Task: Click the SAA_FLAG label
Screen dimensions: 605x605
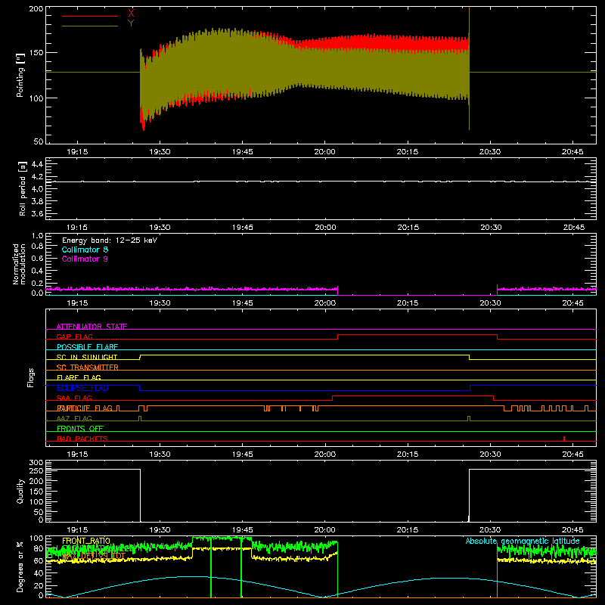Action: pos(74,398)
